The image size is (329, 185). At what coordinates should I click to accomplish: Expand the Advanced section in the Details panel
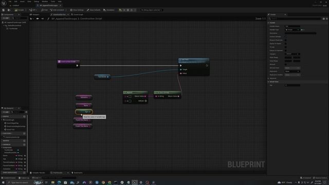[268, 78]
